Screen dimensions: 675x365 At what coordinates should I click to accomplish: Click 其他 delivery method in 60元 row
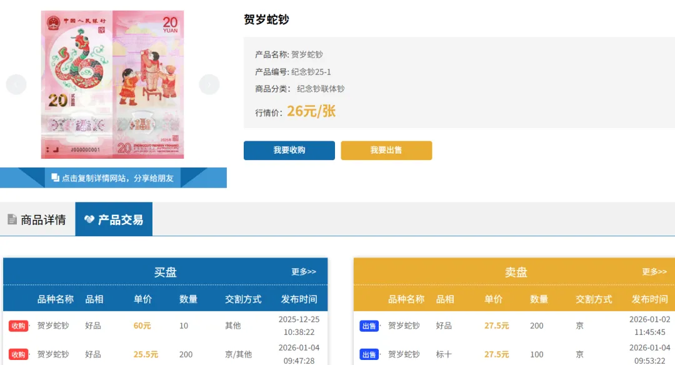pyautogui.click(x=233, y=326)
